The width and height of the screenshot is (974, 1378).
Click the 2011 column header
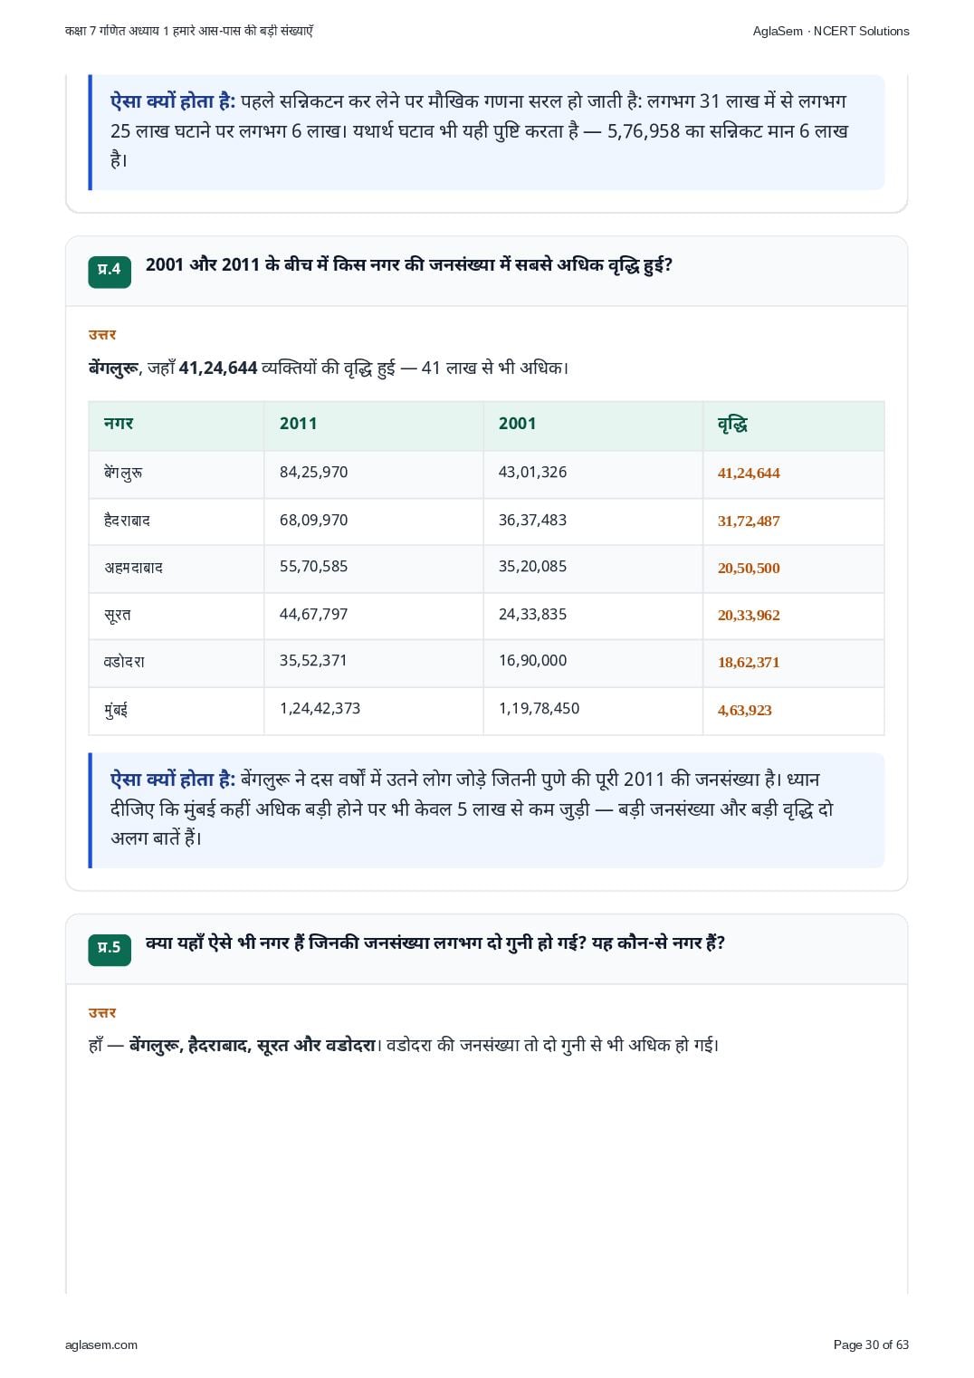374,425
